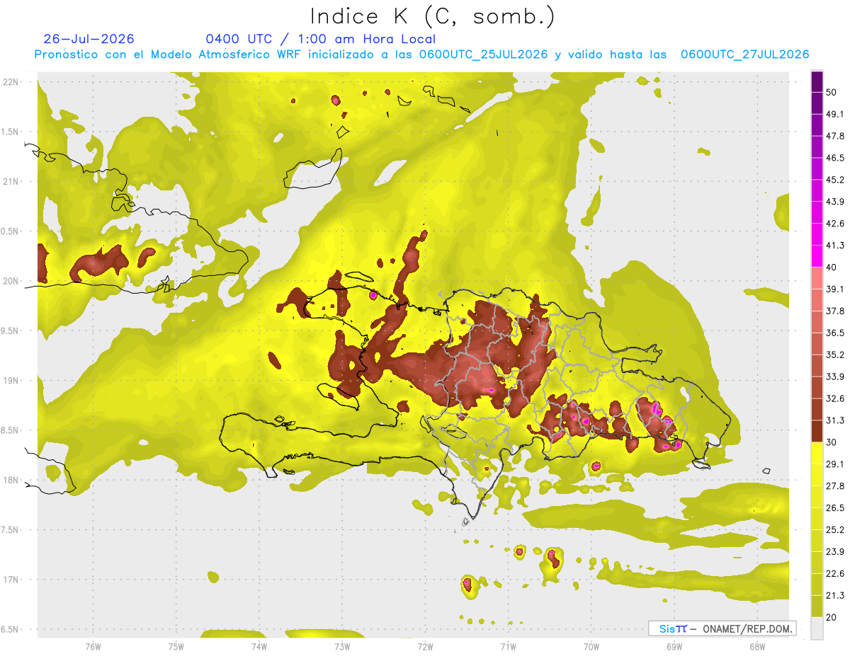
Task: Click the '27.8' colorbar value
Action: tap(836, 486)
